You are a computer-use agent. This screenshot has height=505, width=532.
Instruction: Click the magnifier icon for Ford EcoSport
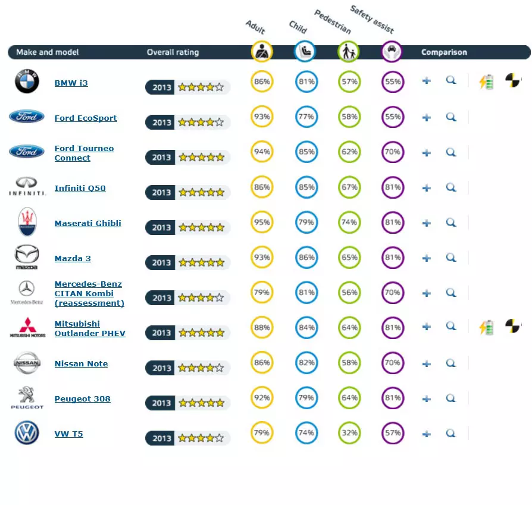point(451,117)
